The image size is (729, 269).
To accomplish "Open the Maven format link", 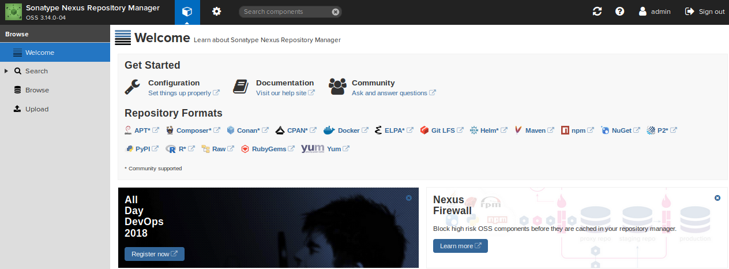I will point(539,130).
